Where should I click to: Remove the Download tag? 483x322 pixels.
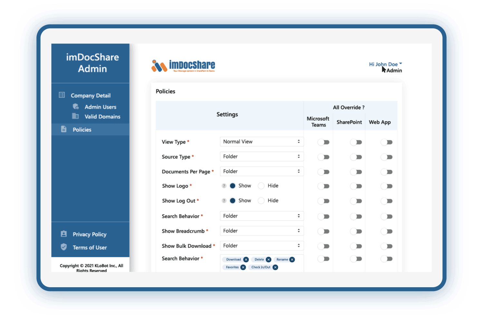point(246,260)
